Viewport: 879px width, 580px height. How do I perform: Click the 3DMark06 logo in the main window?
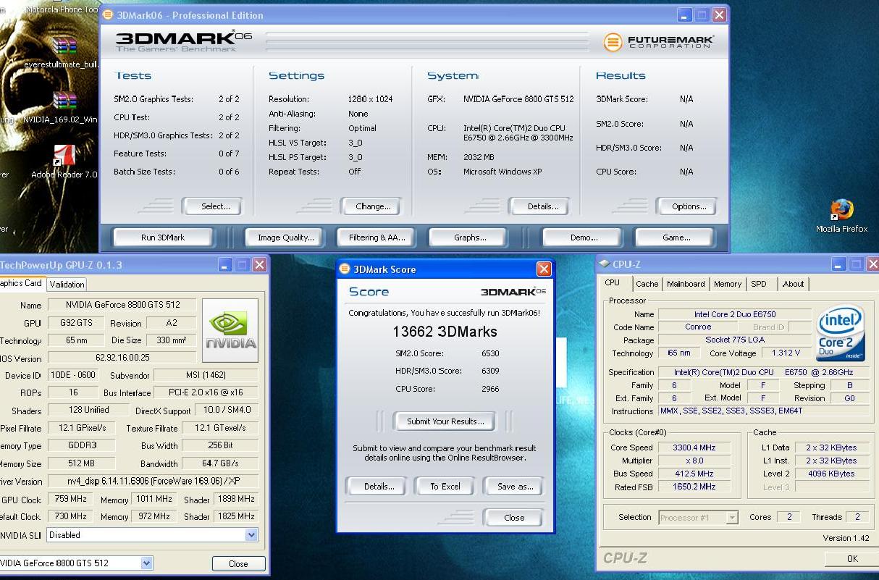[184, 41]
